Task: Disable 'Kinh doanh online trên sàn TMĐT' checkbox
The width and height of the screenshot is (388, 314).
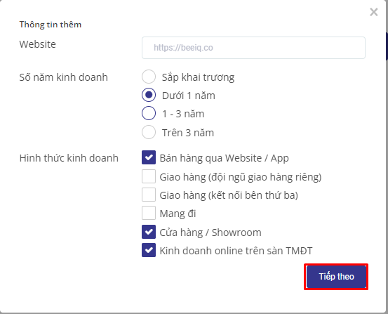Action: 149,250
